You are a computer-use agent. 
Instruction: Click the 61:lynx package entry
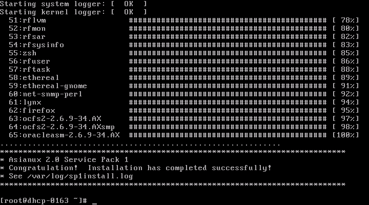(x=25, y=102)
